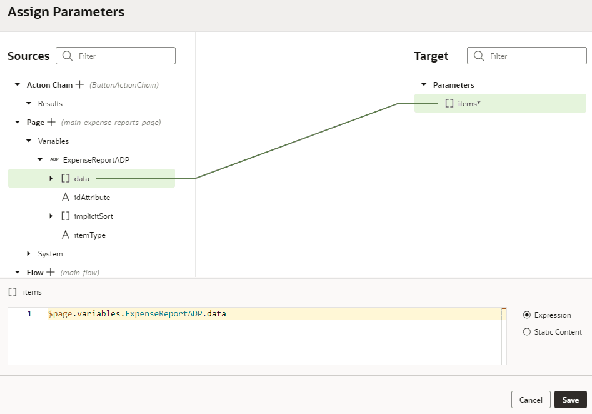Click the Sources Filter search field
The image size is (592, 414).
pos(116,56)
